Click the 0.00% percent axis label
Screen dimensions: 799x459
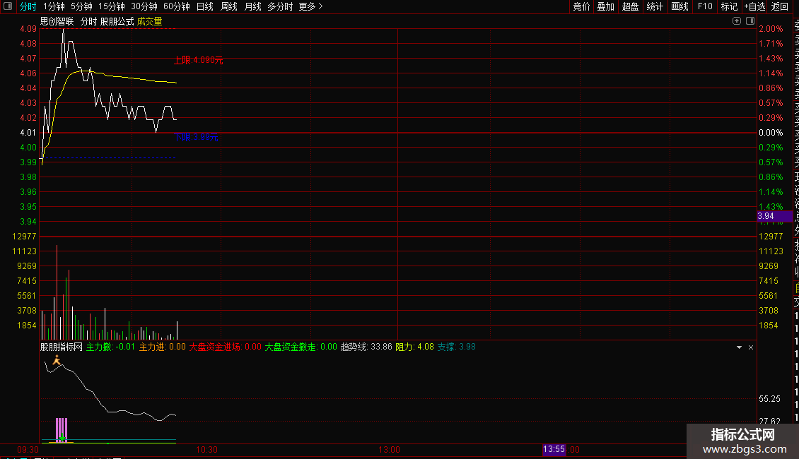click(771, 133)
